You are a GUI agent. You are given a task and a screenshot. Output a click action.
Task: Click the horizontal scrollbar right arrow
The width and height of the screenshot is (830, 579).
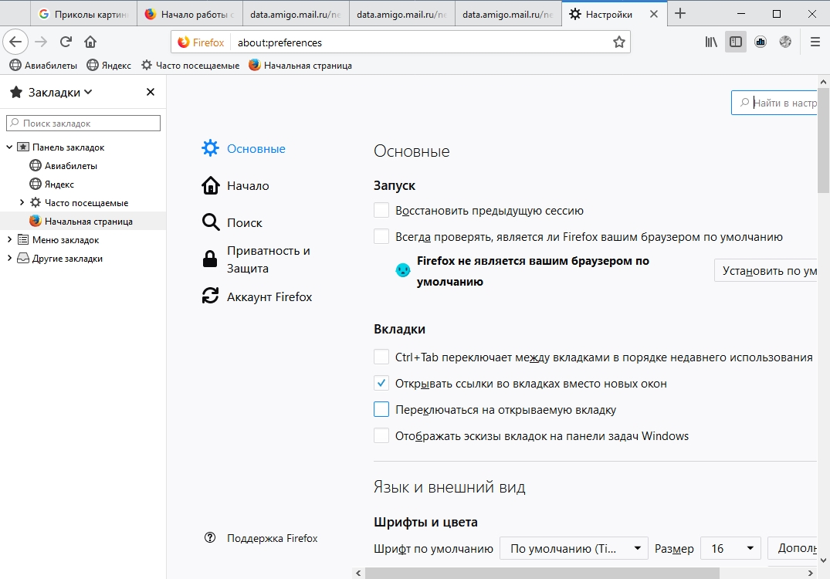(x=810, y=573)
